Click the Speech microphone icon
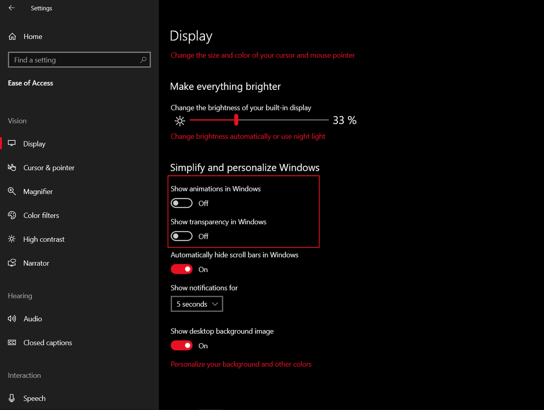Viewport: 544px width, 410px height. [x=12, y=398]
